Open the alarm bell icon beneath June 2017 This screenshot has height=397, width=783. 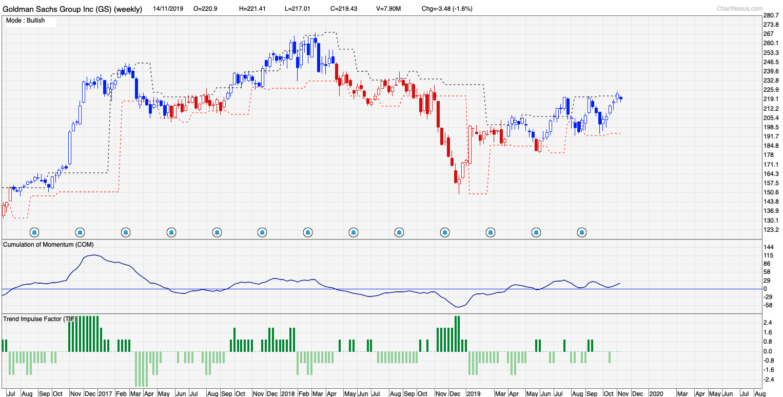[x=171, y=232]
